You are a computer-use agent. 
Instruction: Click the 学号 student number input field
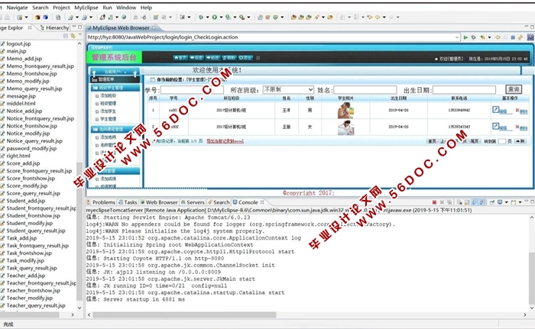tap(192, 90)
